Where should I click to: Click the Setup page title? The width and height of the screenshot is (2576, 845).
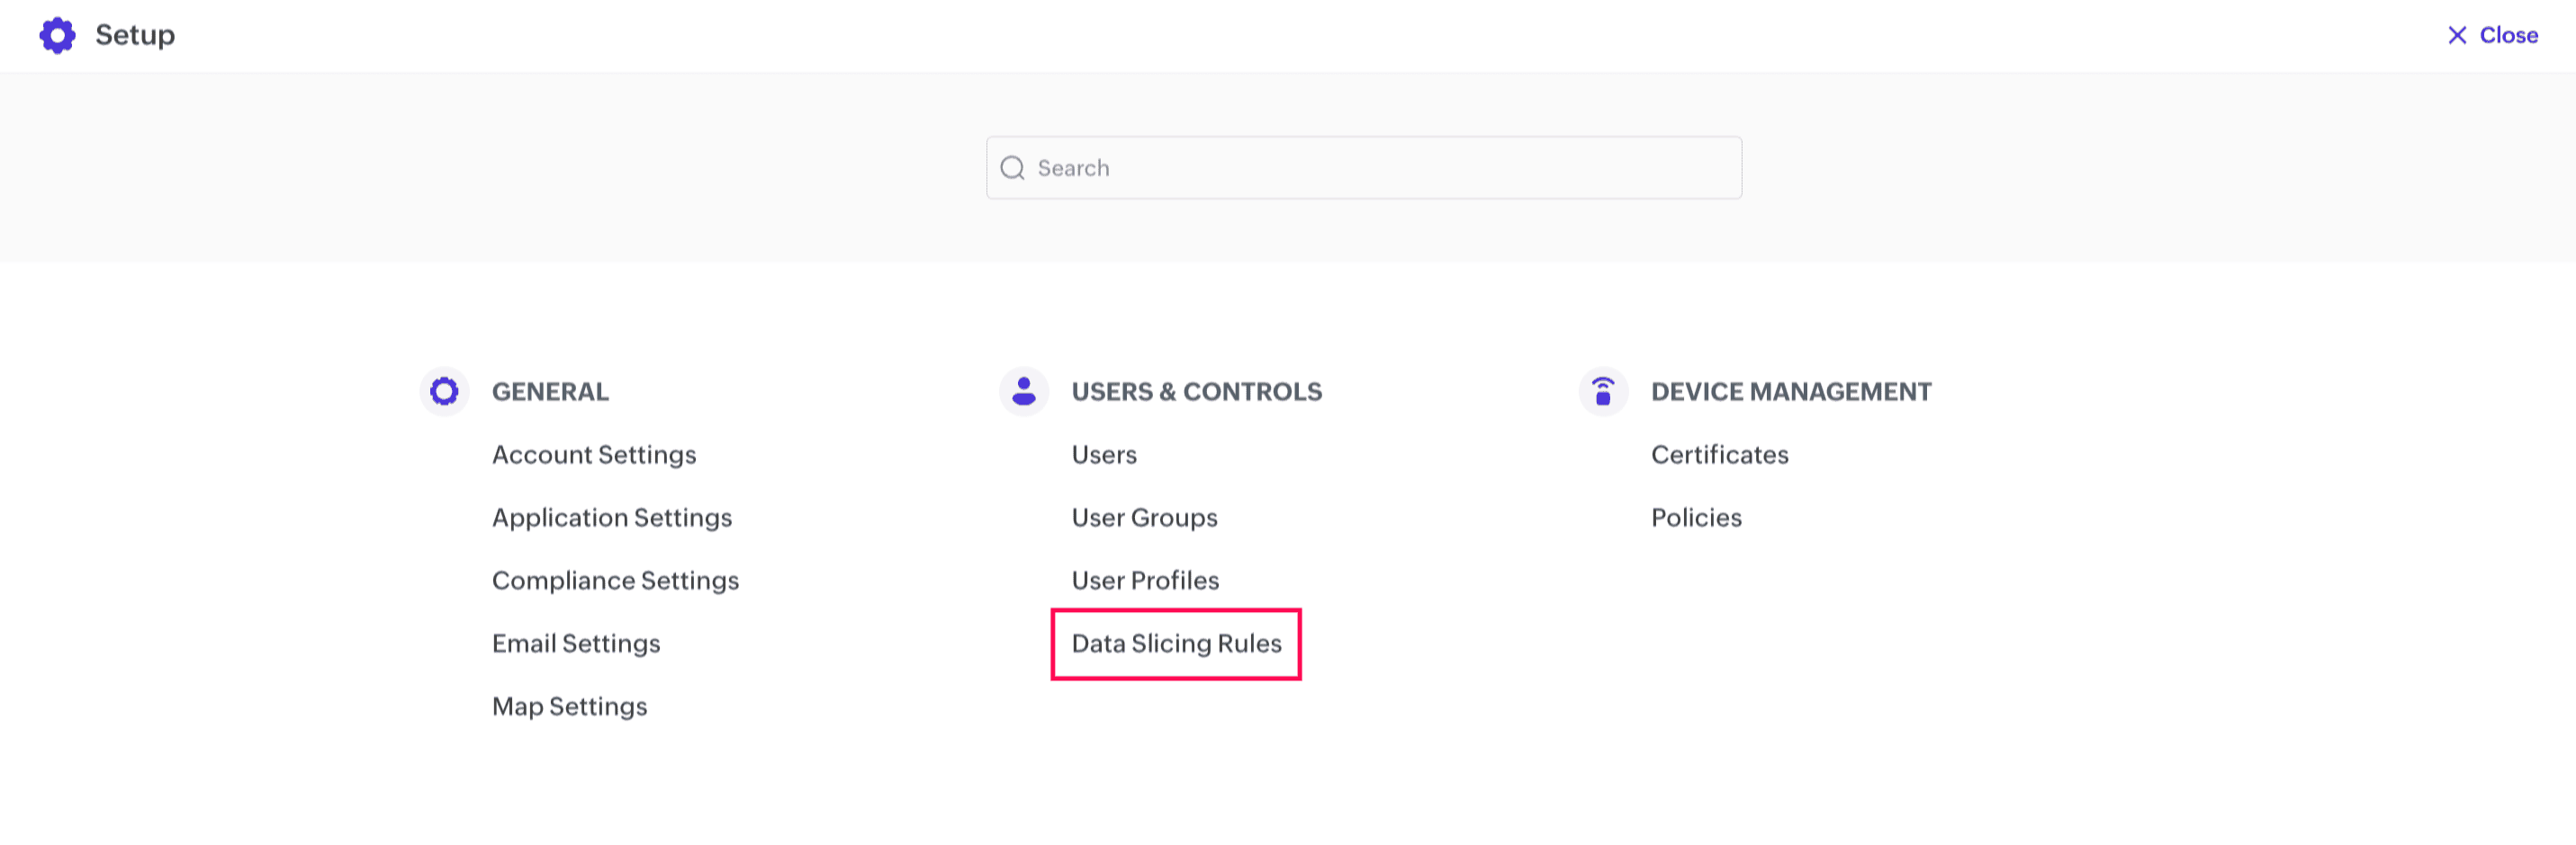pos(135,35)
